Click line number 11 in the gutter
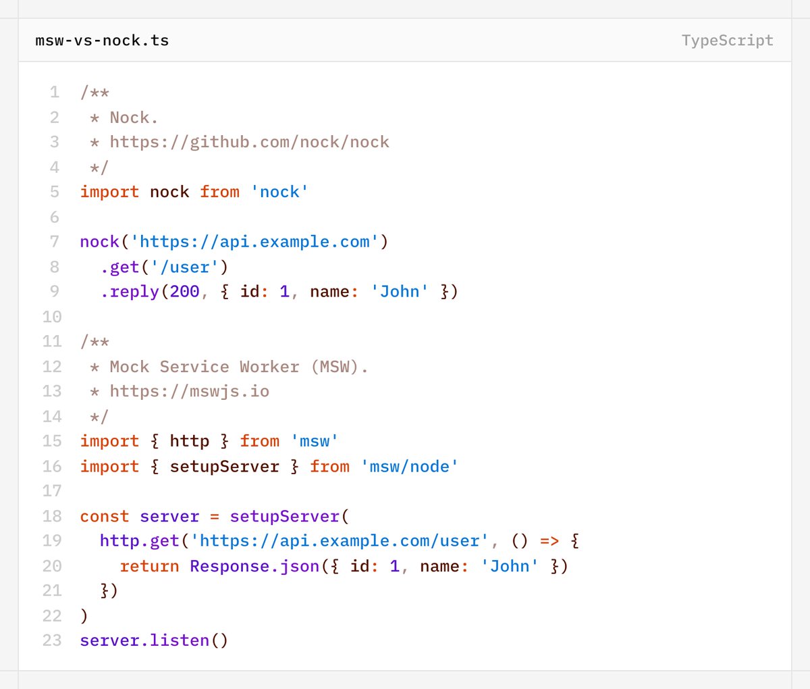Viewport: 810px width, 689px height. (52, 342)
